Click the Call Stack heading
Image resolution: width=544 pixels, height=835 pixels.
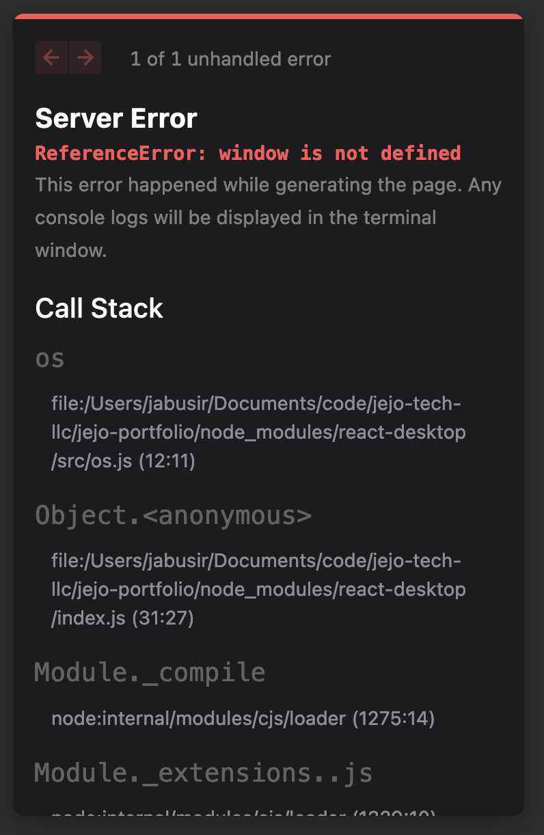[x=99, y=308]
